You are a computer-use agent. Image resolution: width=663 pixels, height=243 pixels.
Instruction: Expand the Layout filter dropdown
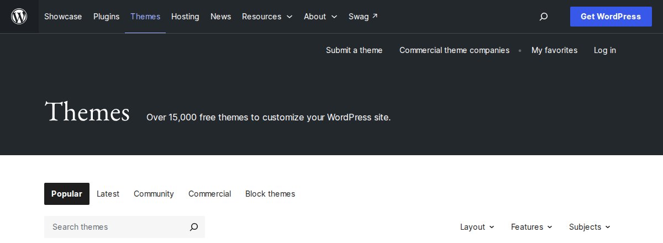[x=477, y=227]
